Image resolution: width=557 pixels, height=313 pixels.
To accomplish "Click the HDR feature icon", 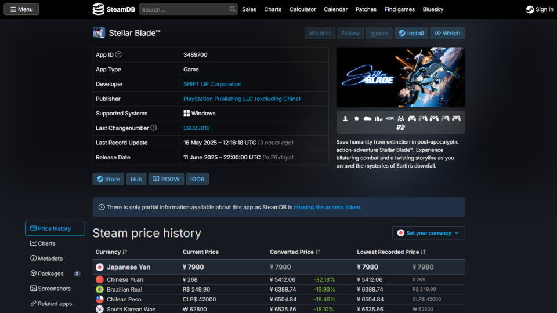I will point(390,118).
